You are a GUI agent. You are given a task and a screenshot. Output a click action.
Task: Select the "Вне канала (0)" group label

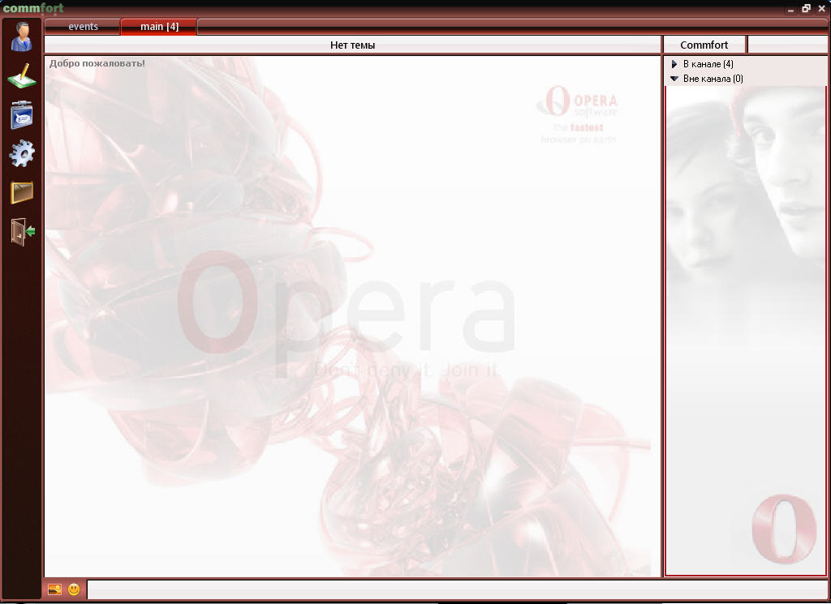coord(713,79)
